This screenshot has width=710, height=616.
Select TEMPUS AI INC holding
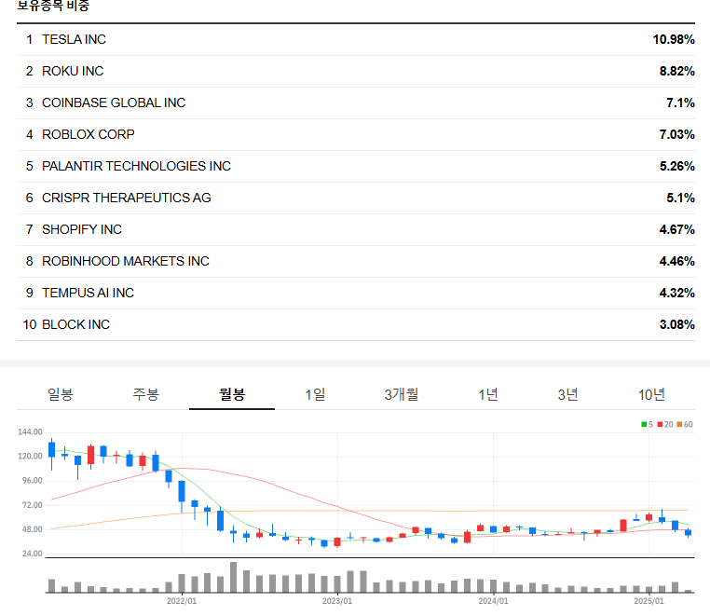356,293
